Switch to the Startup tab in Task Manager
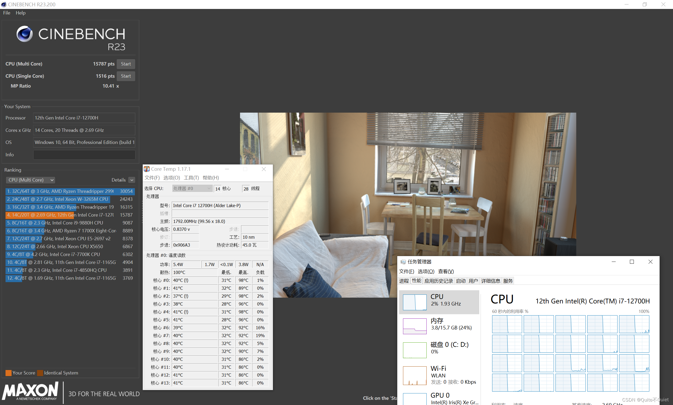Screen dimensions: 673x405 460,281
